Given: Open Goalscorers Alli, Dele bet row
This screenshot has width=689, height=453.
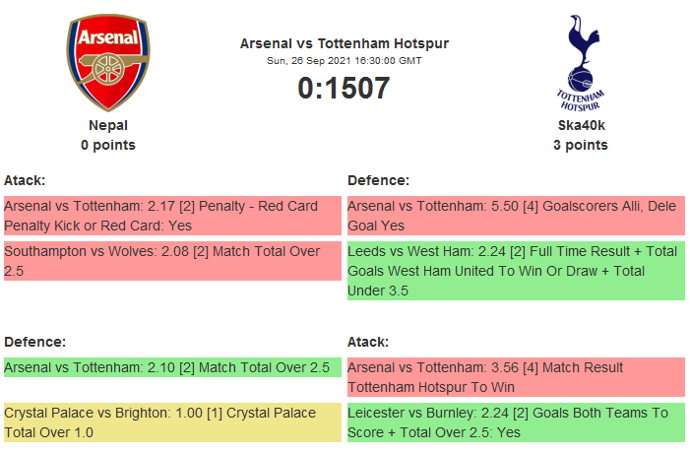Looking at the screenshot, I should 516,216.
